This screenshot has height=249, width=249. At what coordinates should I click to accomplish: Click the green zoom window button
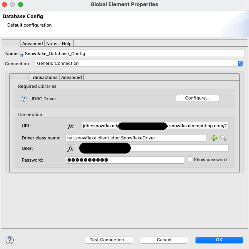21,4
